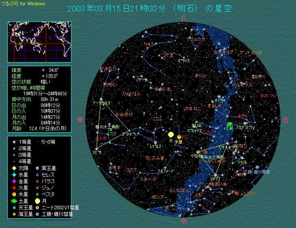
Task: Click the blue 工藤・藤川彗星 comet marker on the chart
Action: click(x=257, y=167)
